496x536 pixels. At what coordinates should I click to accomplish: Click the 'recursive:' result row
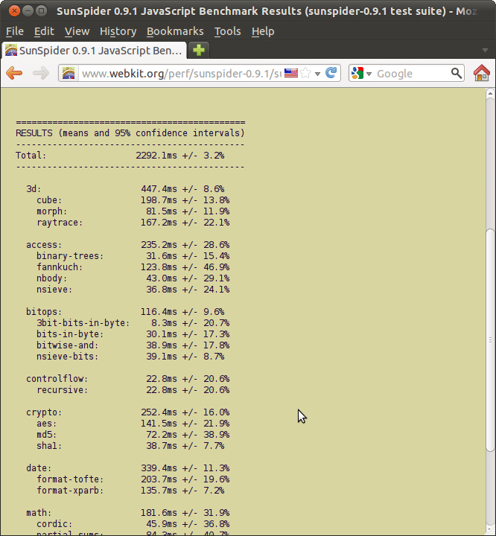[x=133, y=390]
